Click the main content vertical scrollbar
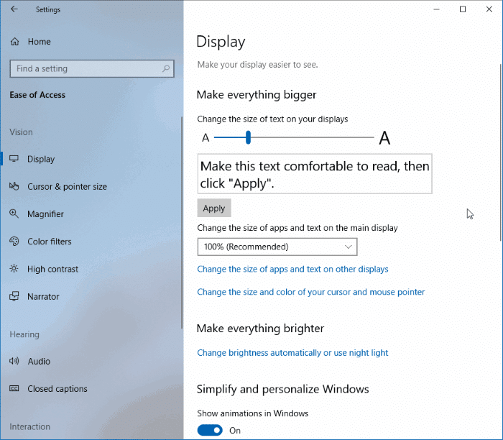Image resolution: width=503 pixels, height=440 pixels. [x=501, y=152]
